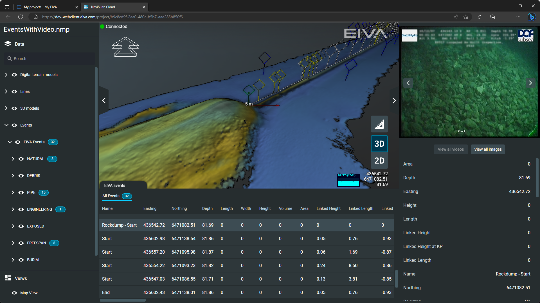Click the north arrow compass icon

click(125, 47)
